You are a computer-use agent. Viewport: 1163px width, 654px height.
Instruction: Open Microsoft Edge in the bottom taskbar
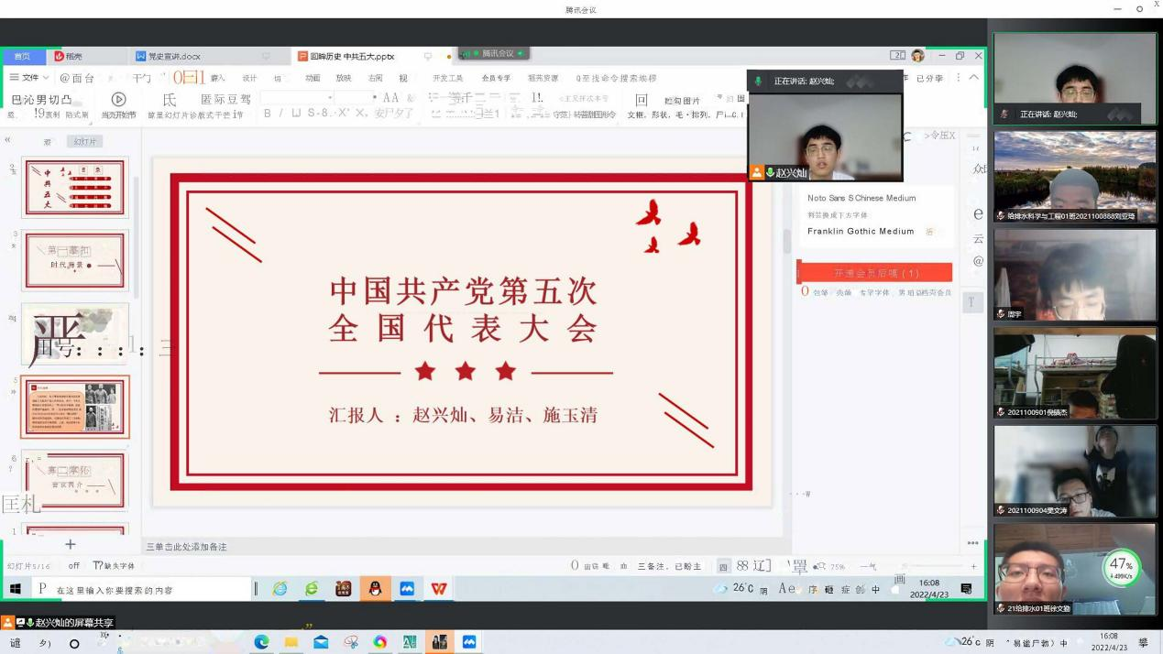tap(261, 642)
